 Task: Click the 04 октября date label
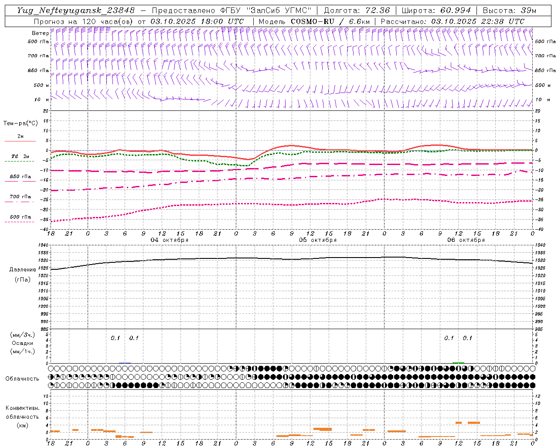pyautogui.click(x=170, y=240)
